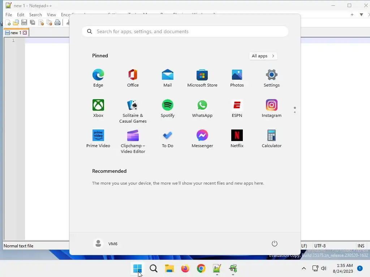The width and height of the screenshot is (370, 277).
Task: Open File Explorer from taskbar
Action: [x=169, y=268]
